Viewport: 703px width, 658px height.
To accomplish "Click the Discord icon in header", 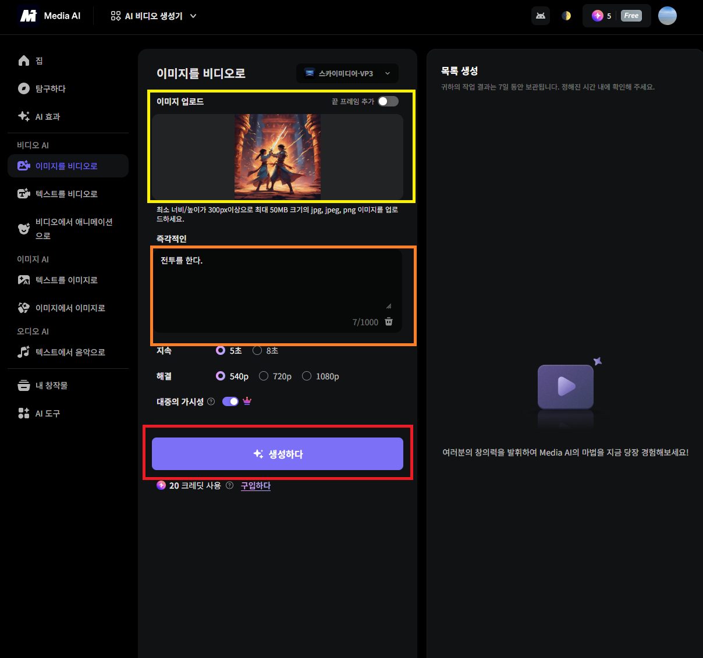I will coord(541,16).
